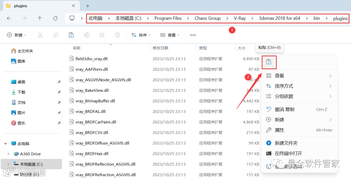The width and height of the screenshot is (351, 179).
Task: Open the 排序 sort dropdown
Action: point(141,35)
